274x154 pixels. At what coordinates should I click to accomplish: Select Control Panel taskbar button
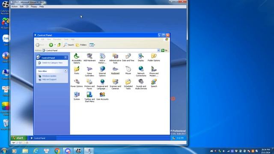pos(42,138)
